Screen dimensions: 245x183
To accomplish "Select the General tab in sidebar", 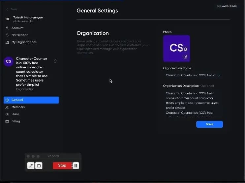I will 31,100.
